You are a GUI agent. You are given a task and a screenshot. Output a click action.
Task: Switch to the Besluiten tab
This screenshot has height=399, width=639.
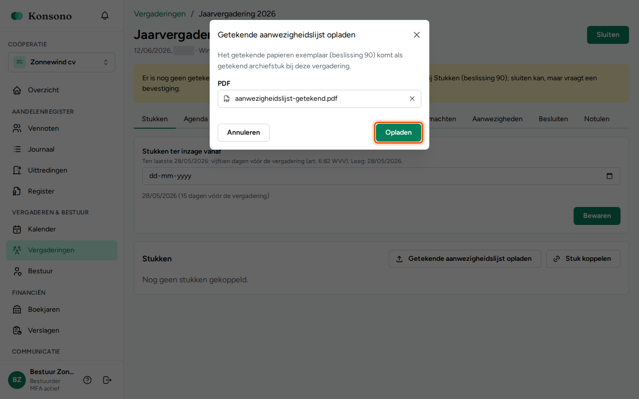pos(553,119)
